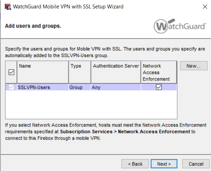
Task: Click the Any authentication server cell
Action: [x=116, y=87]
